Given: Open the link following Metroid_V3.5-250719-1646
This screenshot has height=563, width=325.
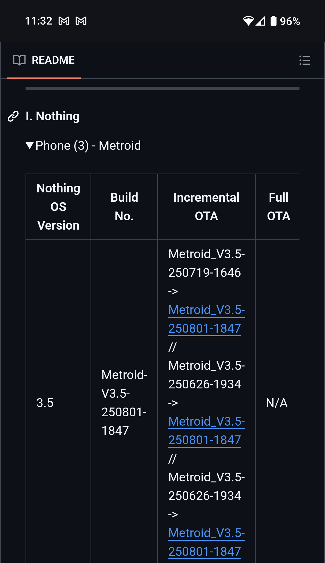Looking at the screenshot, I should pos(206,319).
